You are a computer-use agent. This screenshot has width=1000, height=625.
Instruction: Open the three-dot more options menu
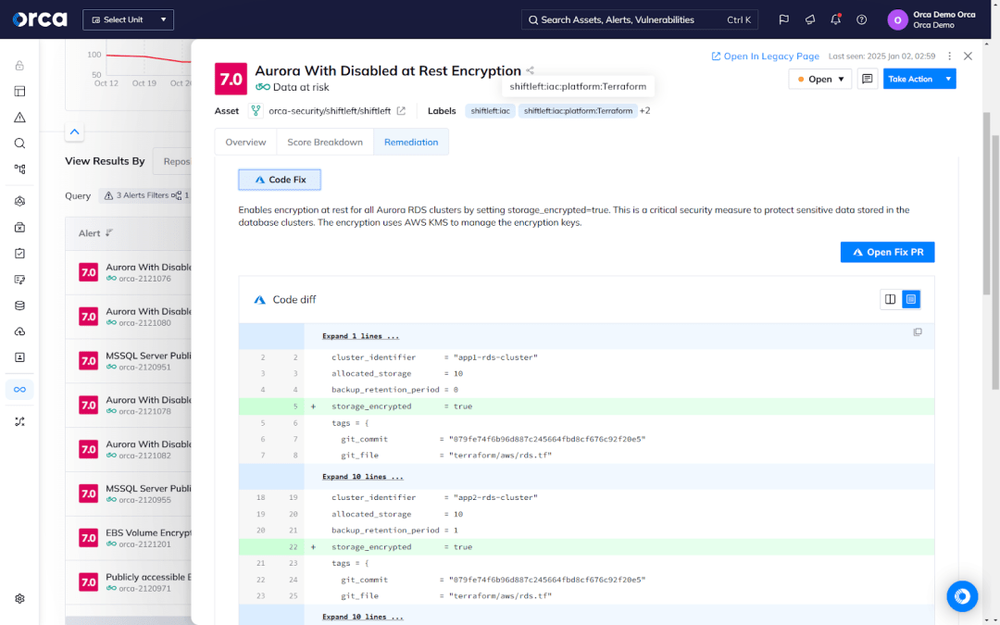click(950, 56)
